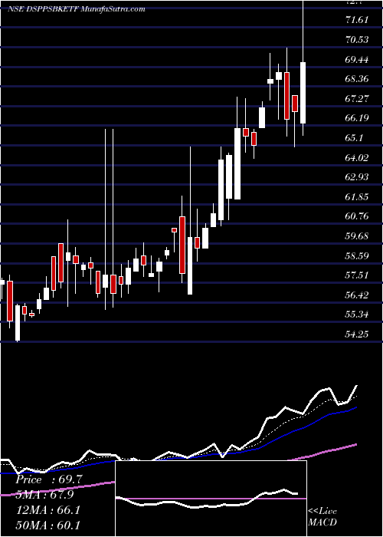Select the 12MA : 66.1 legend entry

click(x=47, y=510)
